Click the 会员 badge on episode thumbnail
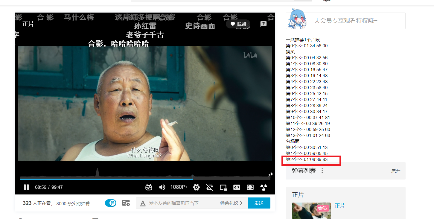 coord(322,208)
